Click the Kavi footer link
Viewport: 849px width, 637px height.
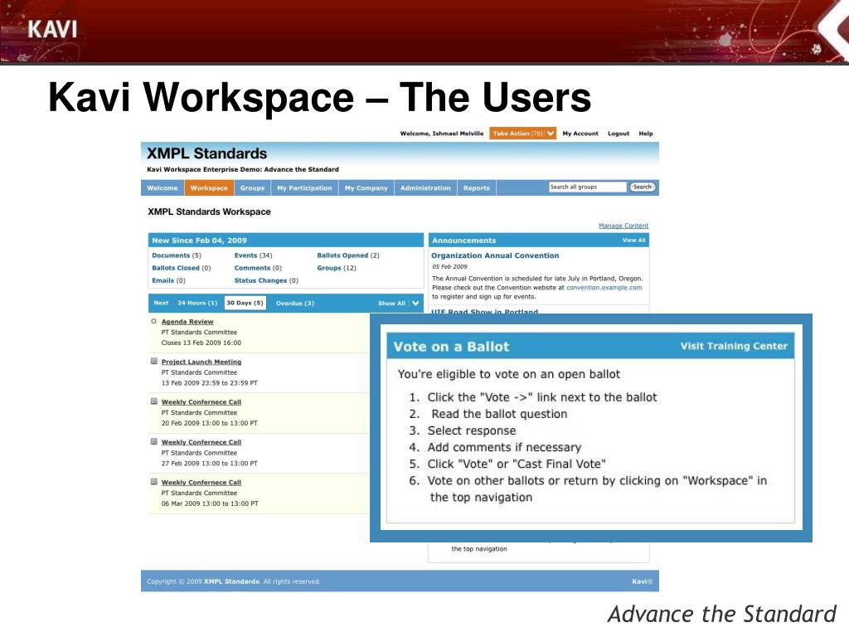point(642,581)
